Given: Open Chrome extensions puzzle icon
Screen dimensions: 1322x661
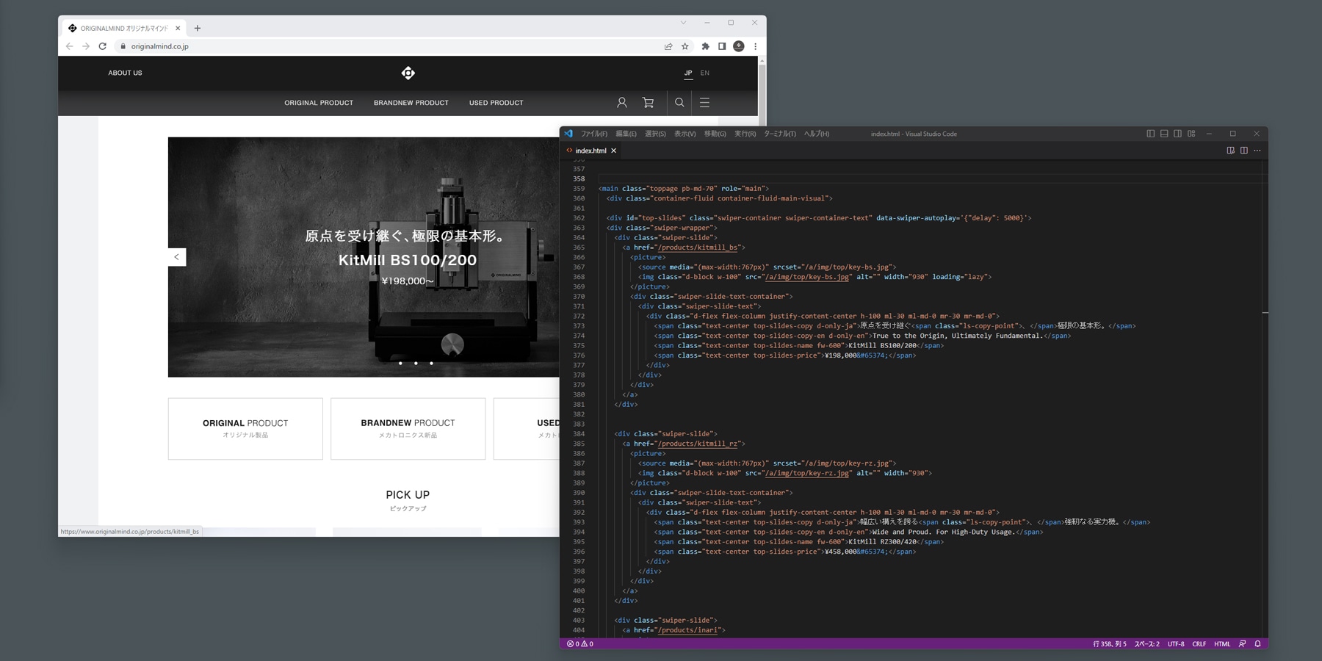Looking at the screenshot, I should pos(705,46).
